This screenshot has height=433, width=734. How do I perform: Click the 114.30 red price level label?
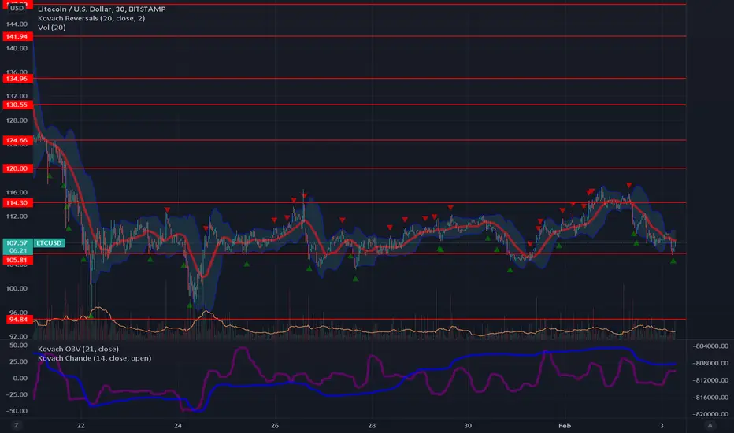pos(17,202)
